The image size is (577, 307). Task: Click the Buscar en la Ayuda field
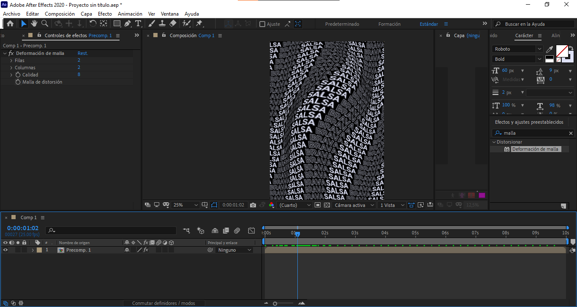click(533, 24)
